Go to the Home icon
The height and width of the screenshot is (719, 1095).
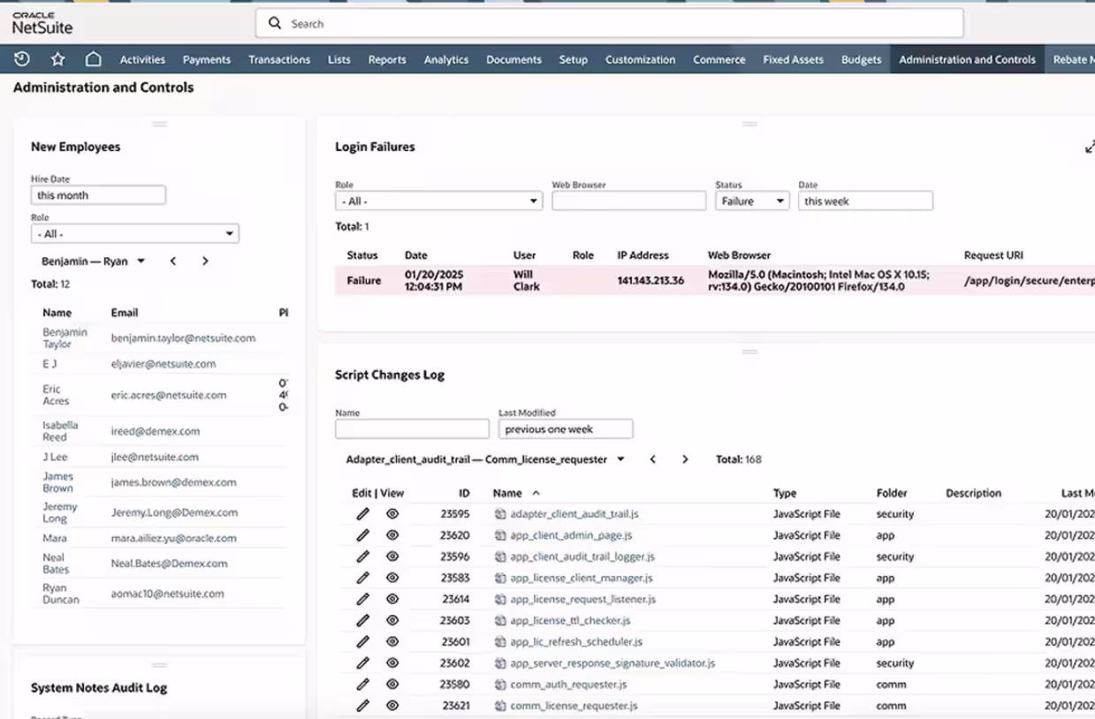(x=93, y=59)
